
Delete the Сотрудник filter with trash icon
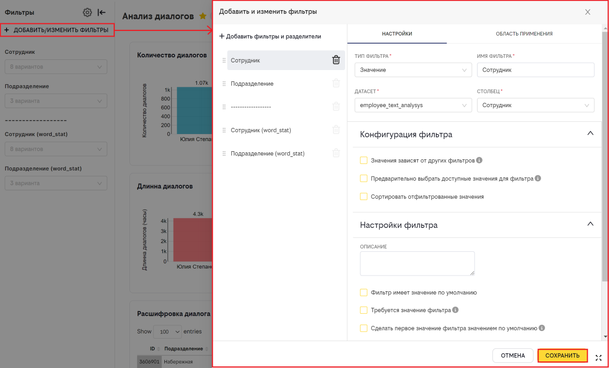336,60
